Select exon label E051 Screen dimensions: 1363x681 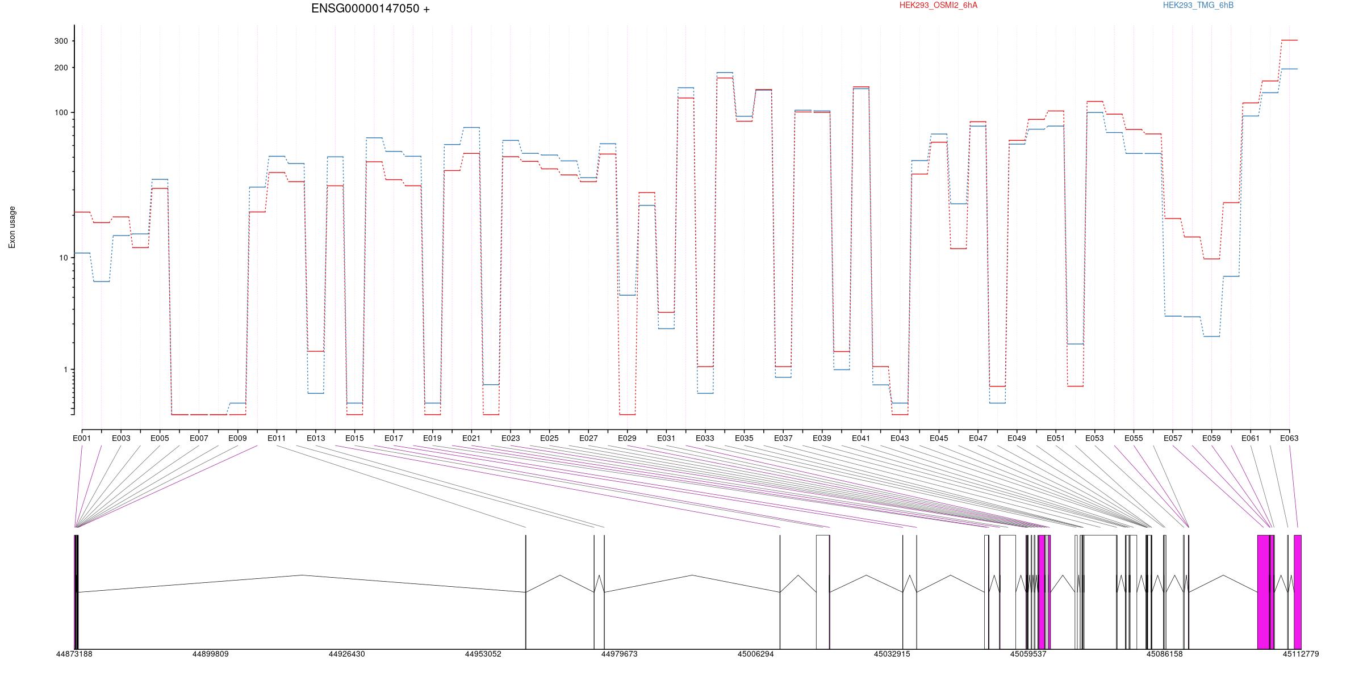pyautogui.click(x=1056, y=438)
